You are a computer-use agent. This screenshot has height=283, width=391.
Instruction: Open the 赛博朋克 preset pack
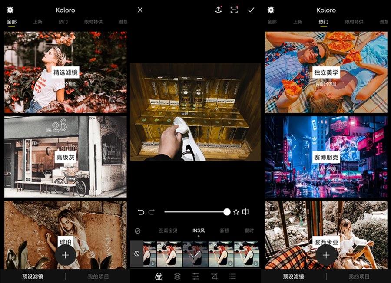point(326,157)
